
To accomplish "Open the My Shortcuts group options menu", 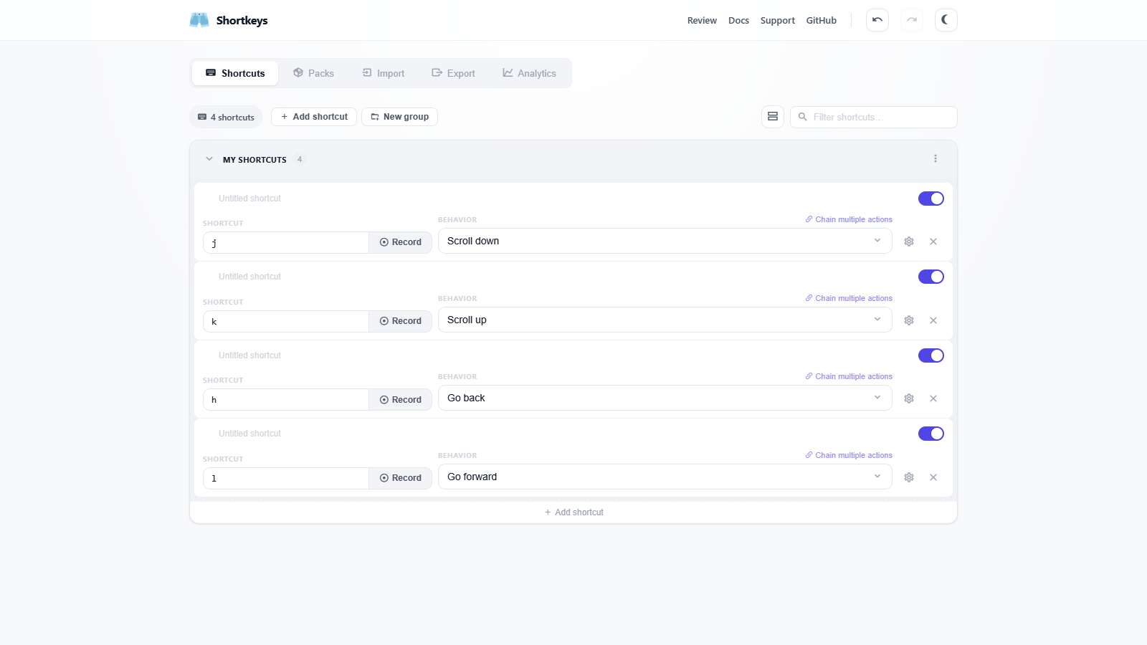I will [x=935, y=159].
